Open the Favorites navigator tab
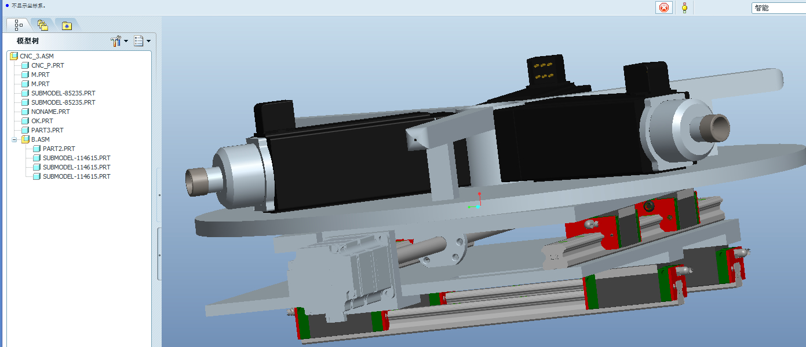Image resolution: width=806 pixels, height=347 pixels. tap(67, 25)
